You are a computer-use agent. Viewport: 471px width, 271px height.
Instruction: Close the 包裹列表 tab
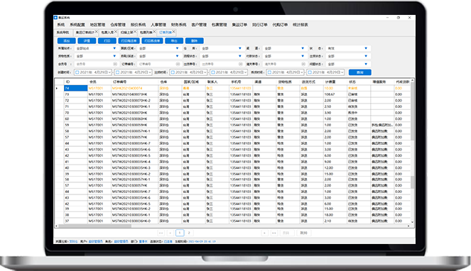pos(154,31)
